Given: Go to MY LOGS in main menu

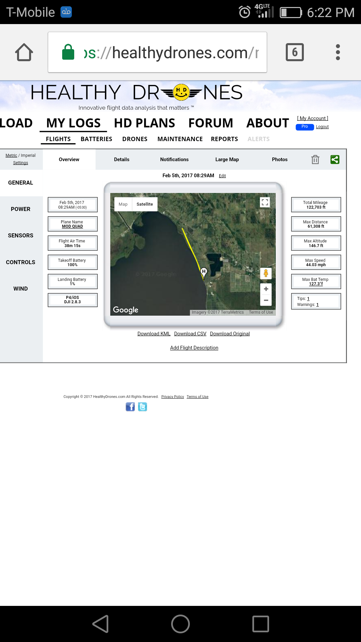Looking at the screenshot, I should [74, 123].
